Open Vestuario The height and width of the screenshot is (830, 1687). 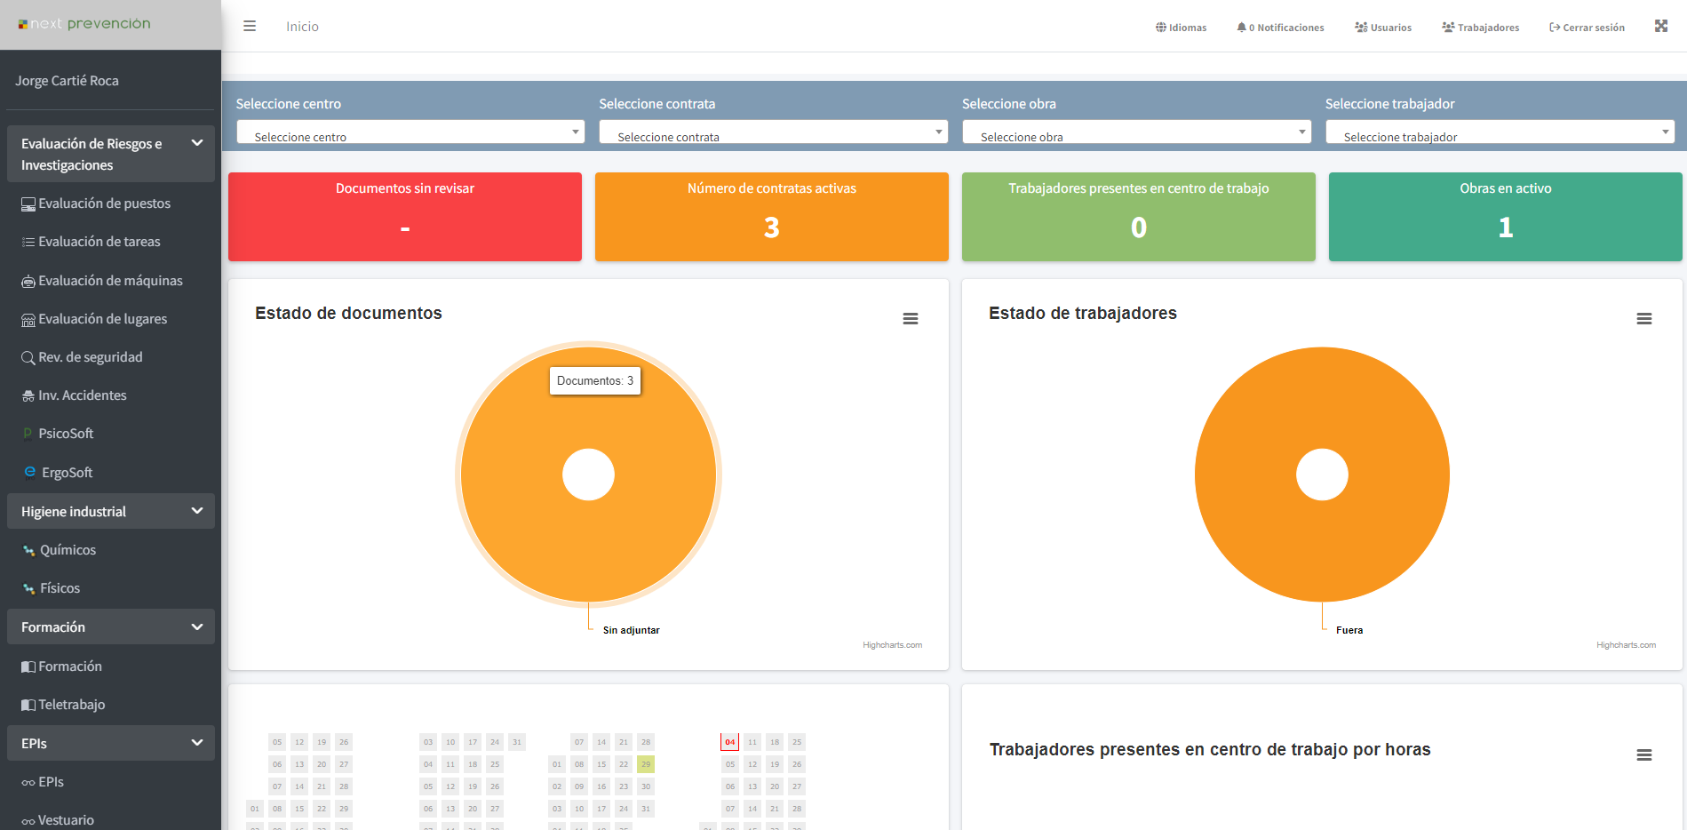58,820
